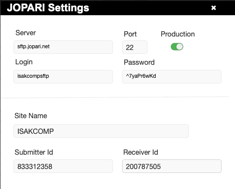Select the Submitter Id field 833312358
Viewport: 235px width, 189px height.
[63, 166]
